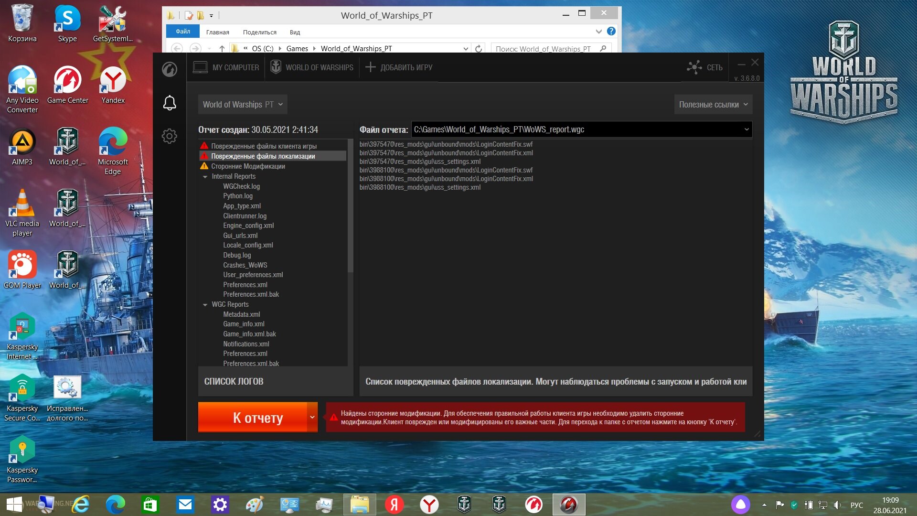Select Metadata.xml under WGC Reports
The height and width of the screenshot is (516, 917).
pyautogui.click(x=241, y=314)
